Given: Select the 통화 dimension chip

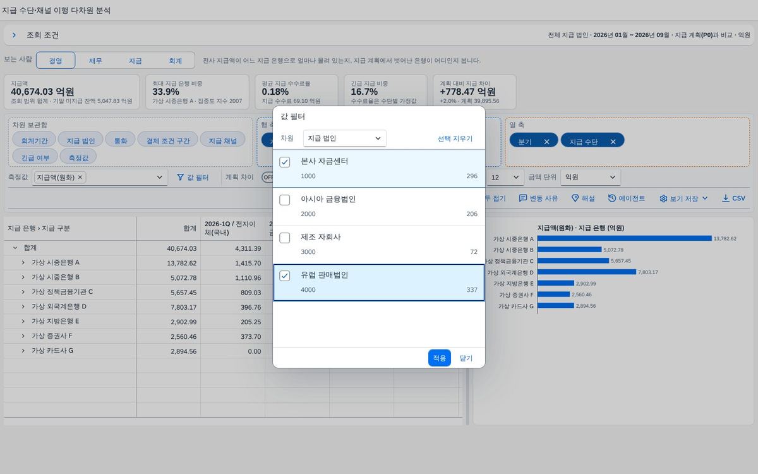Looking at the screenshot, I should coord(120,140).
